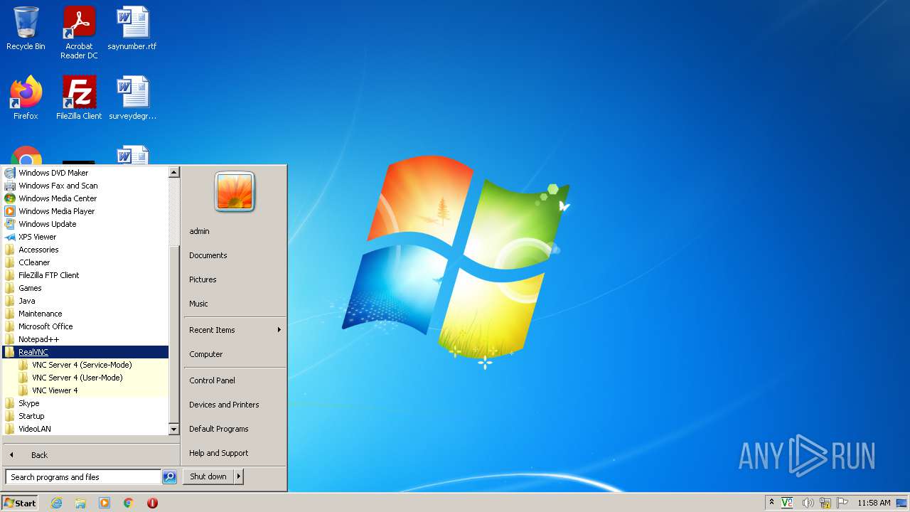Click the user account picture
This screenshot has height=512, width=910.
235,192
